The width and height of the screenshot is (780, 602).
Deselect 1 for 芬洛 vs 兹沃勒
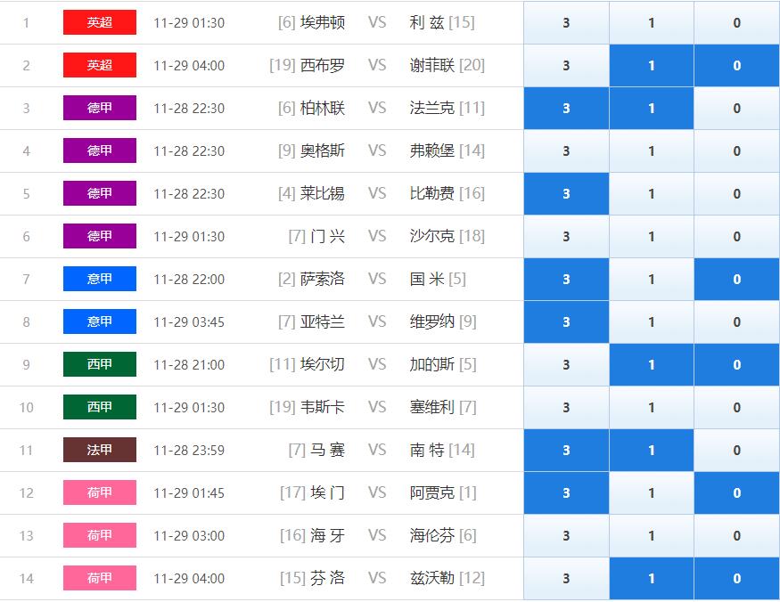point(652,578)
